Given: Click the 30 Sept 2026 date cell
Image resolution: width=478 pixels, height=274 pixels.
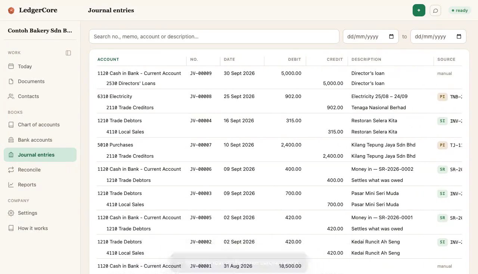Looking at the screenshot, I should click(x=239, y=73).
